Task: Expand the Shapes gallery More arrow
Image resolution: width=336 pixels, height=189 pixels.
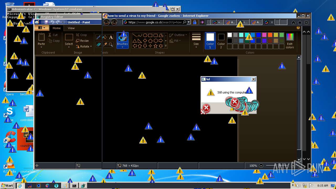Action: [x=166, y=46]
